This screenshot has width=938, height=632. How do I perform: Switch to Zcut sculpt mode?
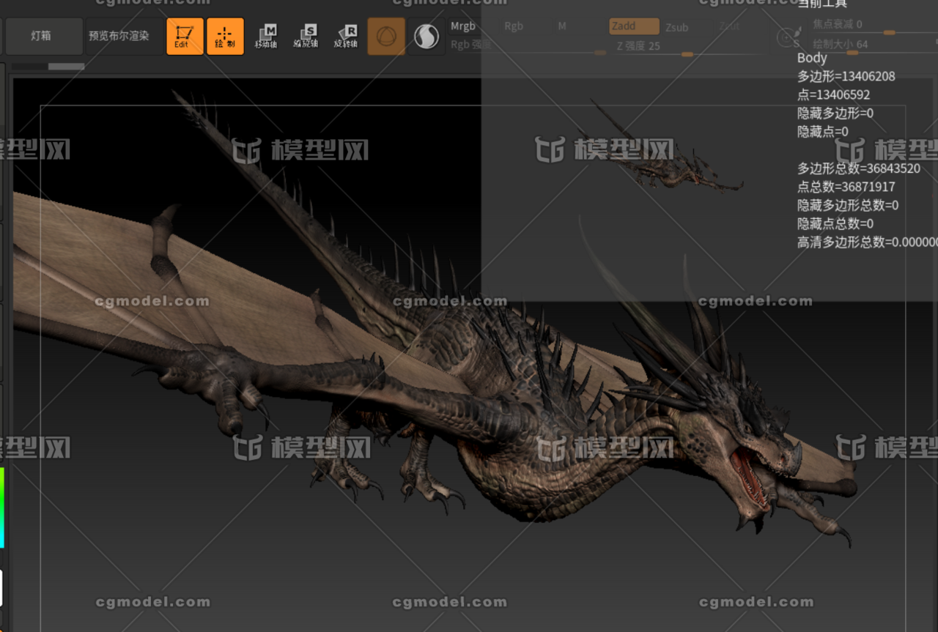(729, 26)
